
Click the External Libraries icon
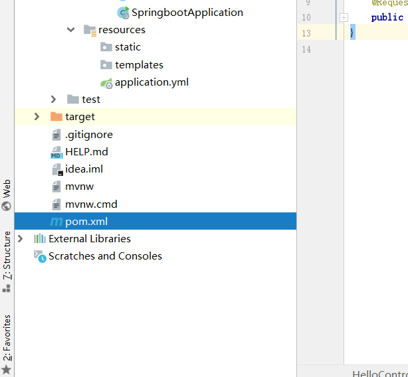(40, 238)
